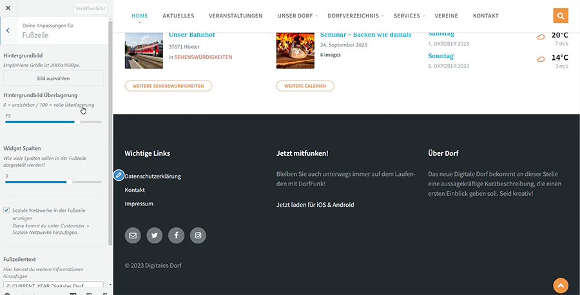Click the Weitere Sehenswürdigkeiten button
The image size is (580, 295).
168,86
